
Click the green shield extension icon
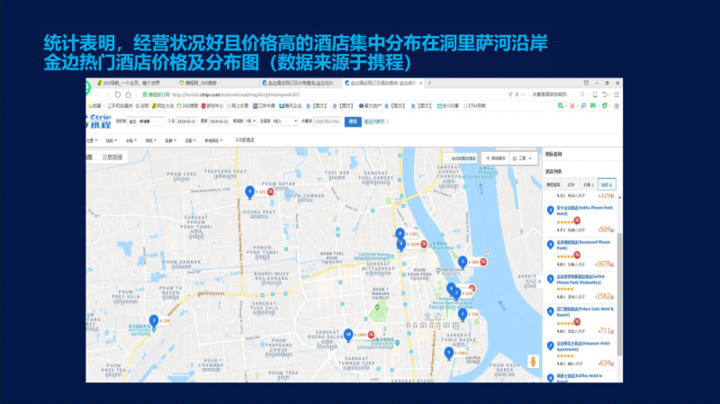click(x=605, y=105)
